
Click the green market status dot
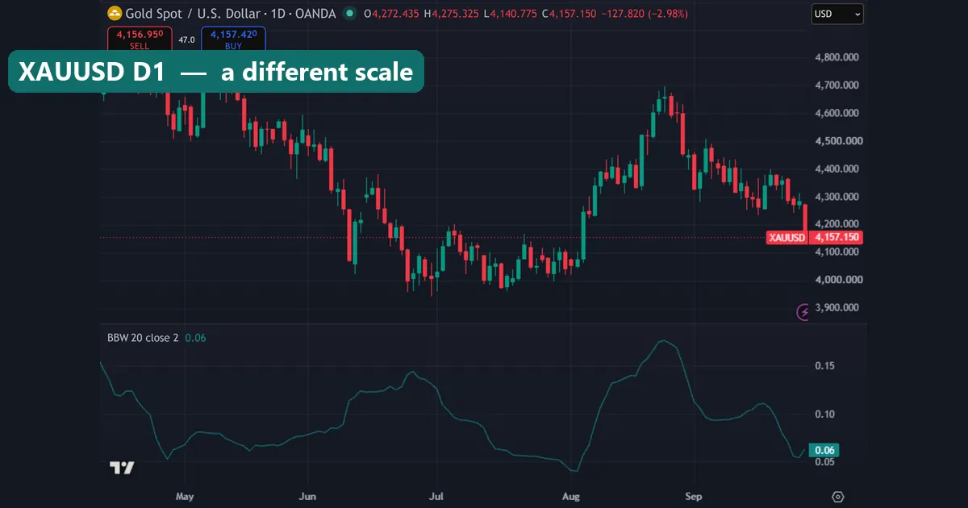click(349, 14)
